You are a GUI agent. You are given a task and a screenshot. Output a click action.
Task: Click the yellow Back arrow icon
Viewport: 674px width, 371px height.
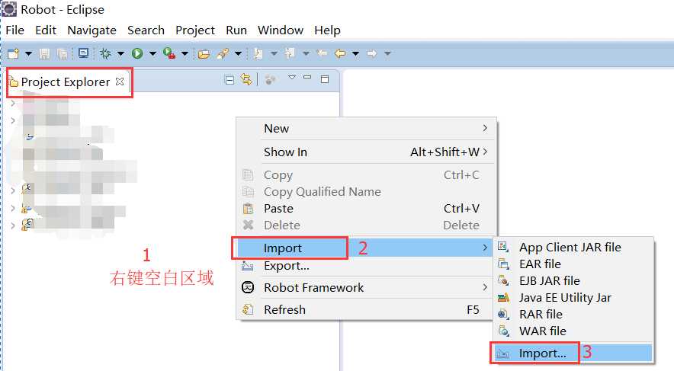[340, 53]
